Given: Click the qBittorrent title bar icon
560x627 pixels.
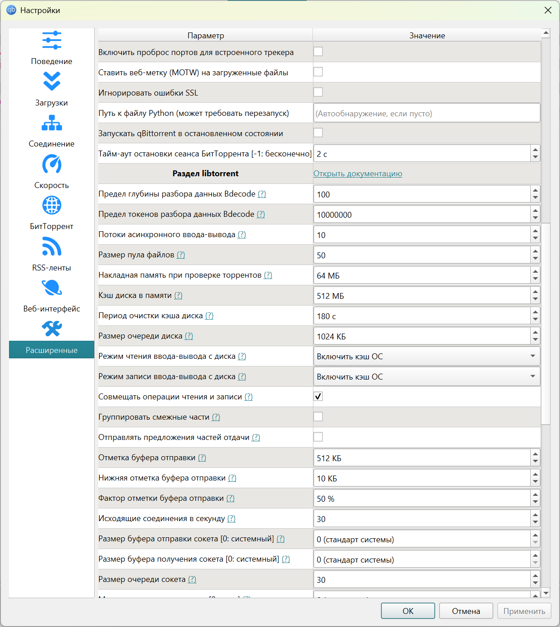Looking at the screenshot, I should coord(11,10).
